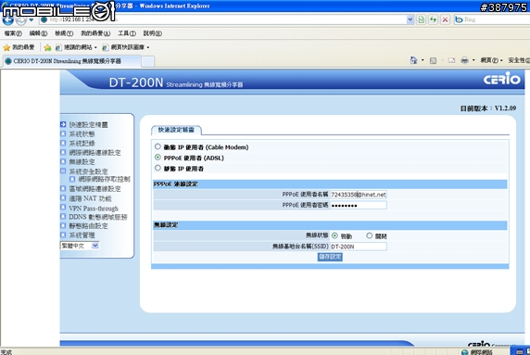
Task: Open the 我的最愛(A) menu
Action: coord(95,33)
